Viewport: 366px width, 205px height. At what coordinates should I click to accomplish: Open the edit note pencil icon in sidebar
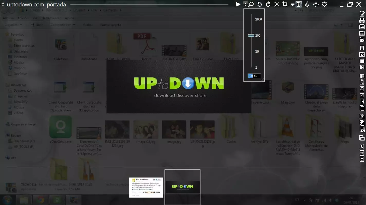point(362,14)
